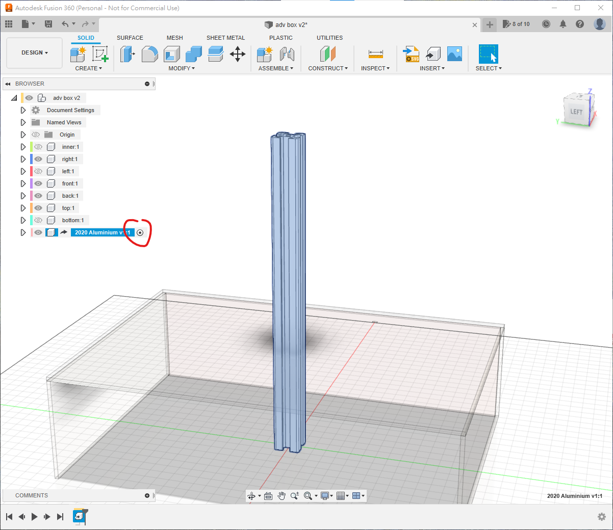
Task: Select the Joint tool icon
Action: point(287,54)
